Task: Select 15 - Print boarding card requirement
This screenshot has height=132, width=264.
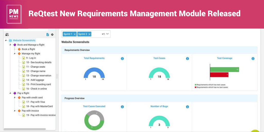Action: (38, 84)
